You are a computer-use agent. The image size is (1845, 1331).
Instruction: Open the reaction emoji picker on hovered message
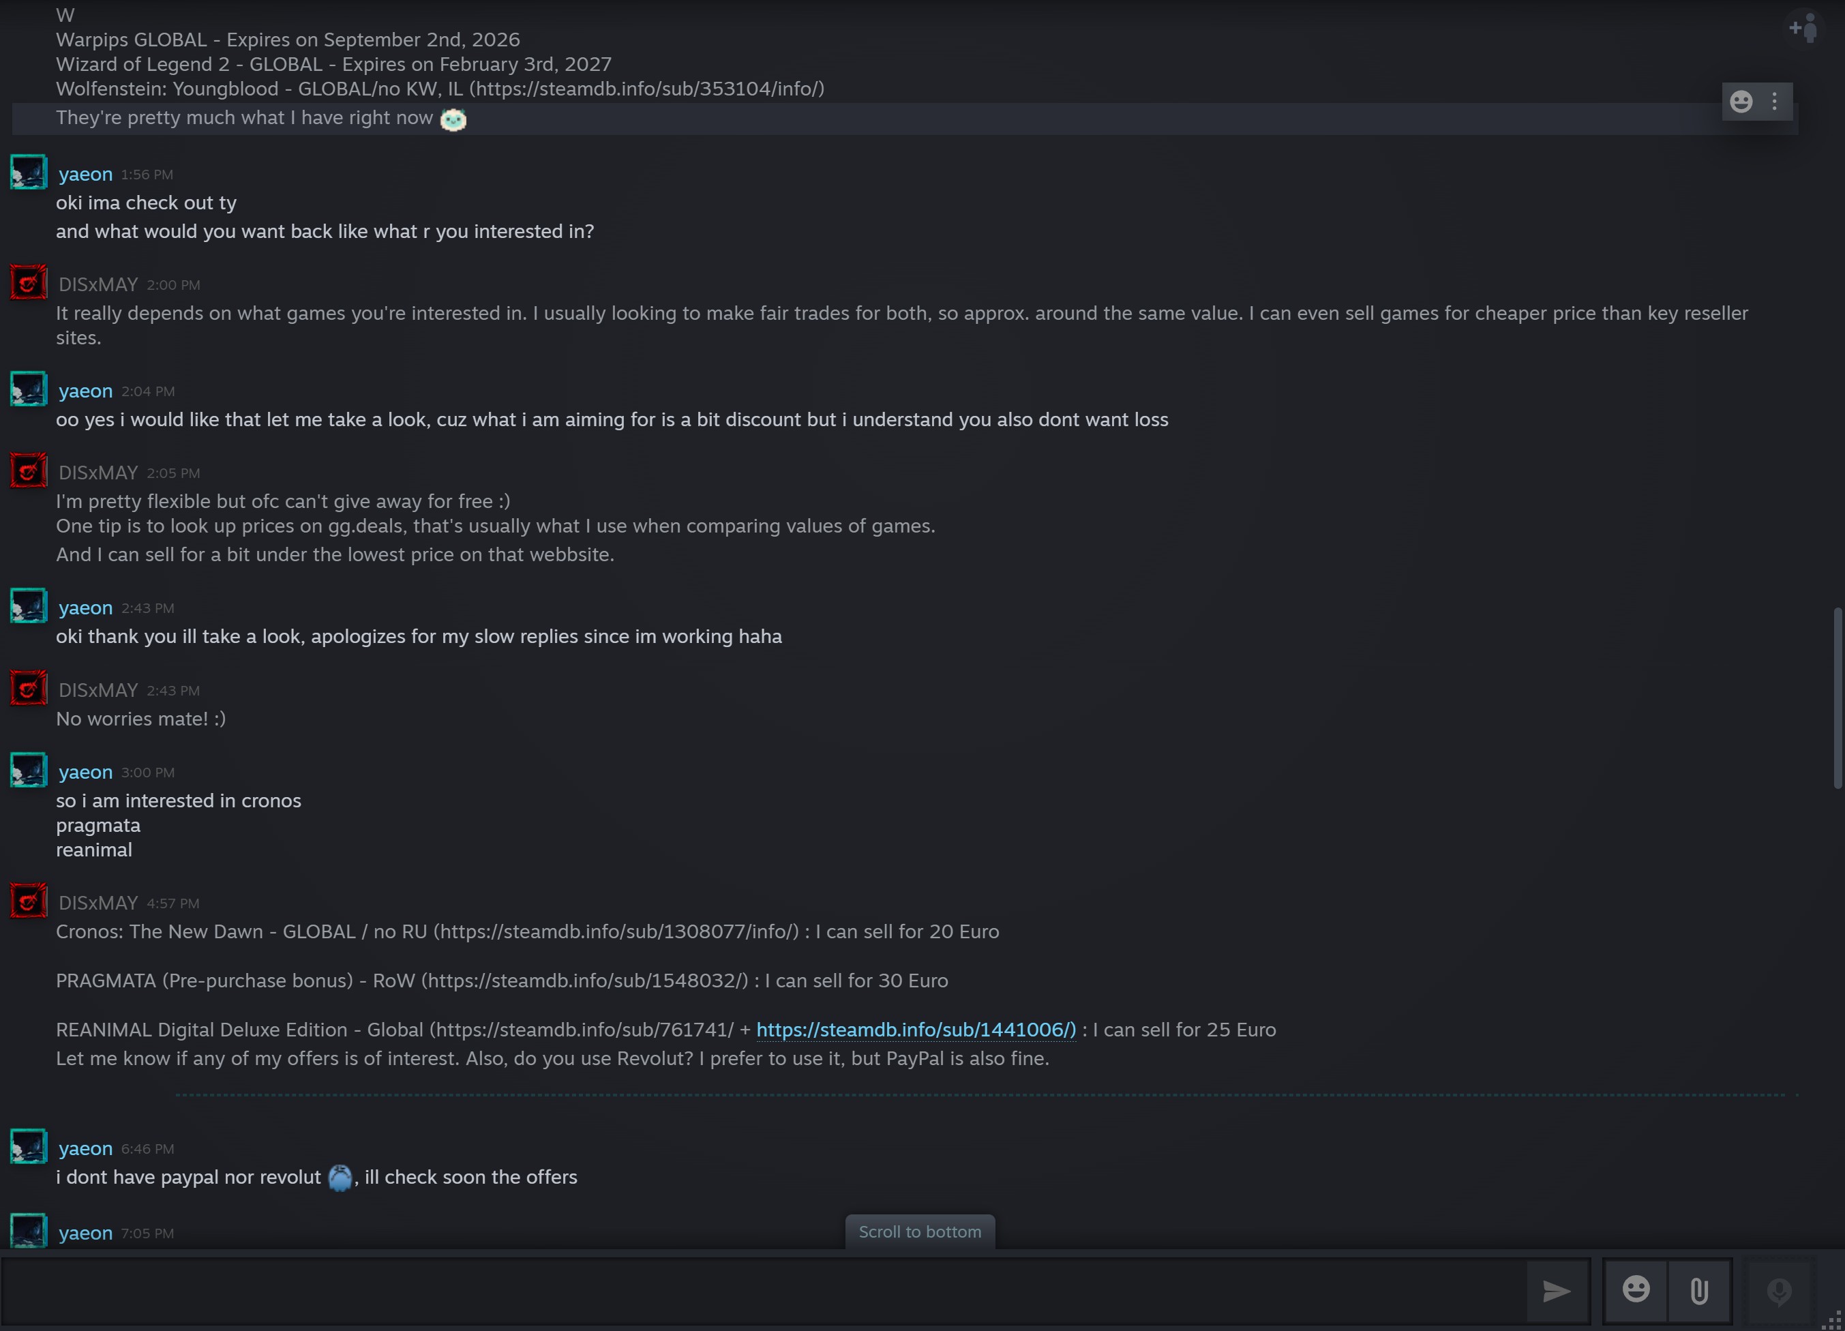[x=1741, y=102]
